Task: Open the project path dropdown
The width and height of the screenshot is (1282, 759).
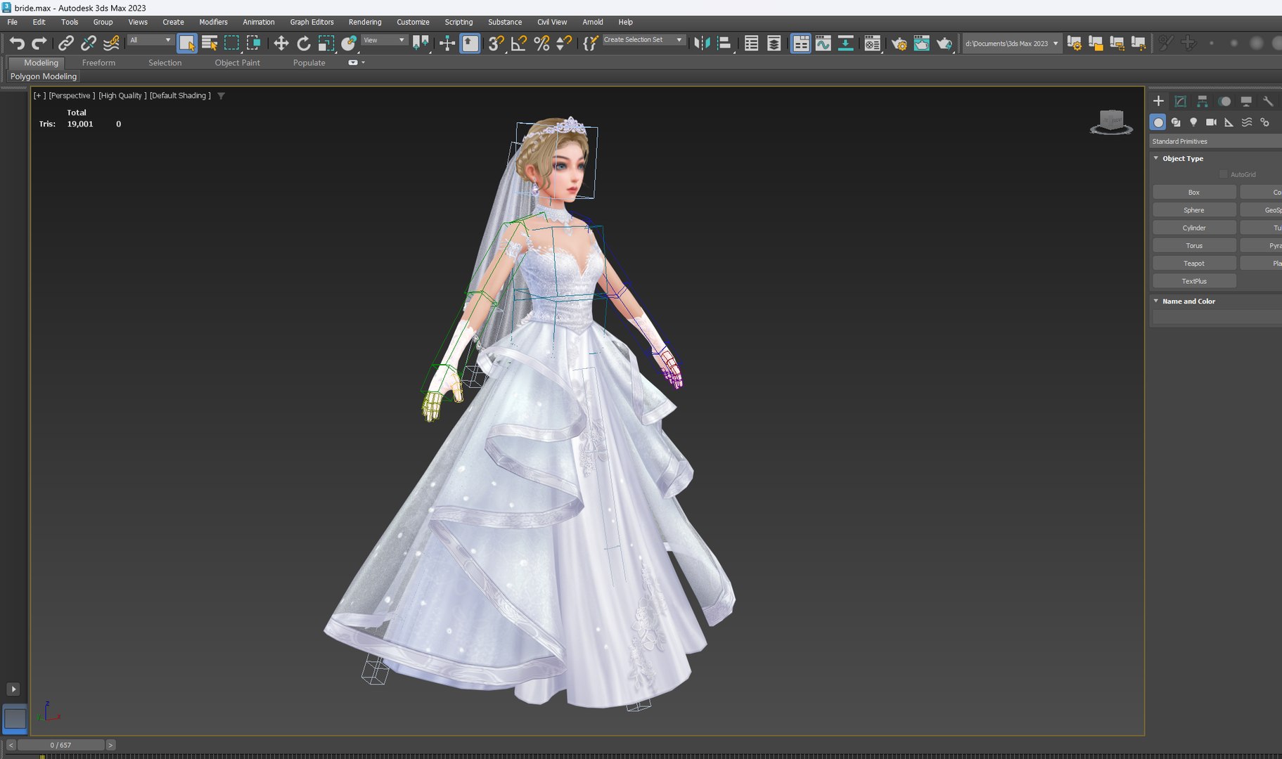Action: tap(1011, 44)
